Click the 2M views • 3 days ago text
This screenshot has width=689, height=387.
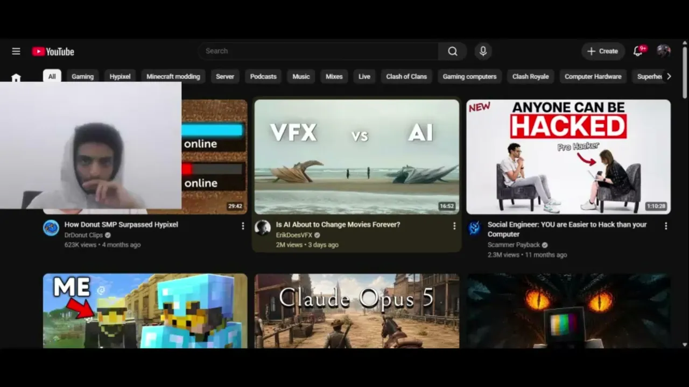pyautogui.click(x=307, y=245)
